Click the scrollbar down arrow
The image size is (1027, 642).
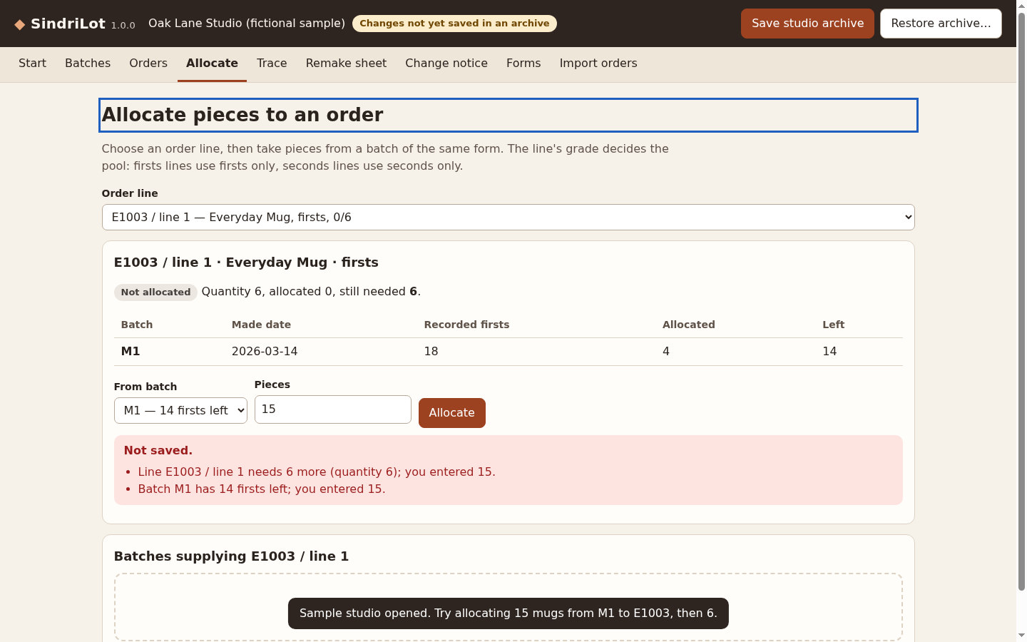click(1021, 636)
